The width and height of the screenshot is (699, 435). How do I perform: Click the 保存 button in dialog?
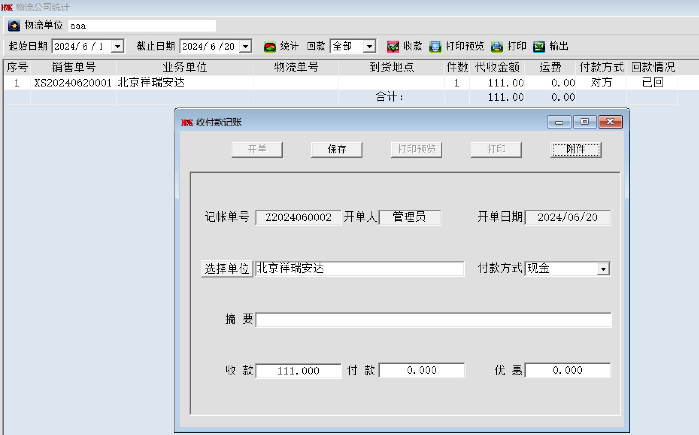point(337,149)
